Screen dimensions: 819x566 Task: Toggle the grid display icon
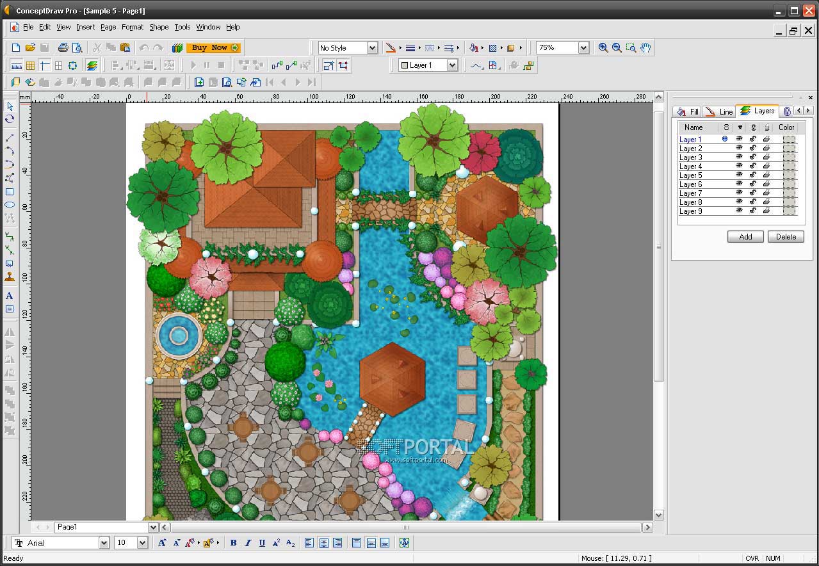click(x=30, y=65)
